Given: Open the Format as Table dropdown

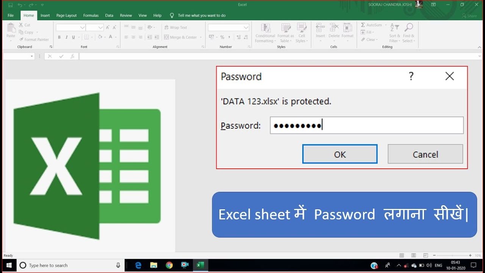Looking at the screenshot, I should click(x=286, y=33).
